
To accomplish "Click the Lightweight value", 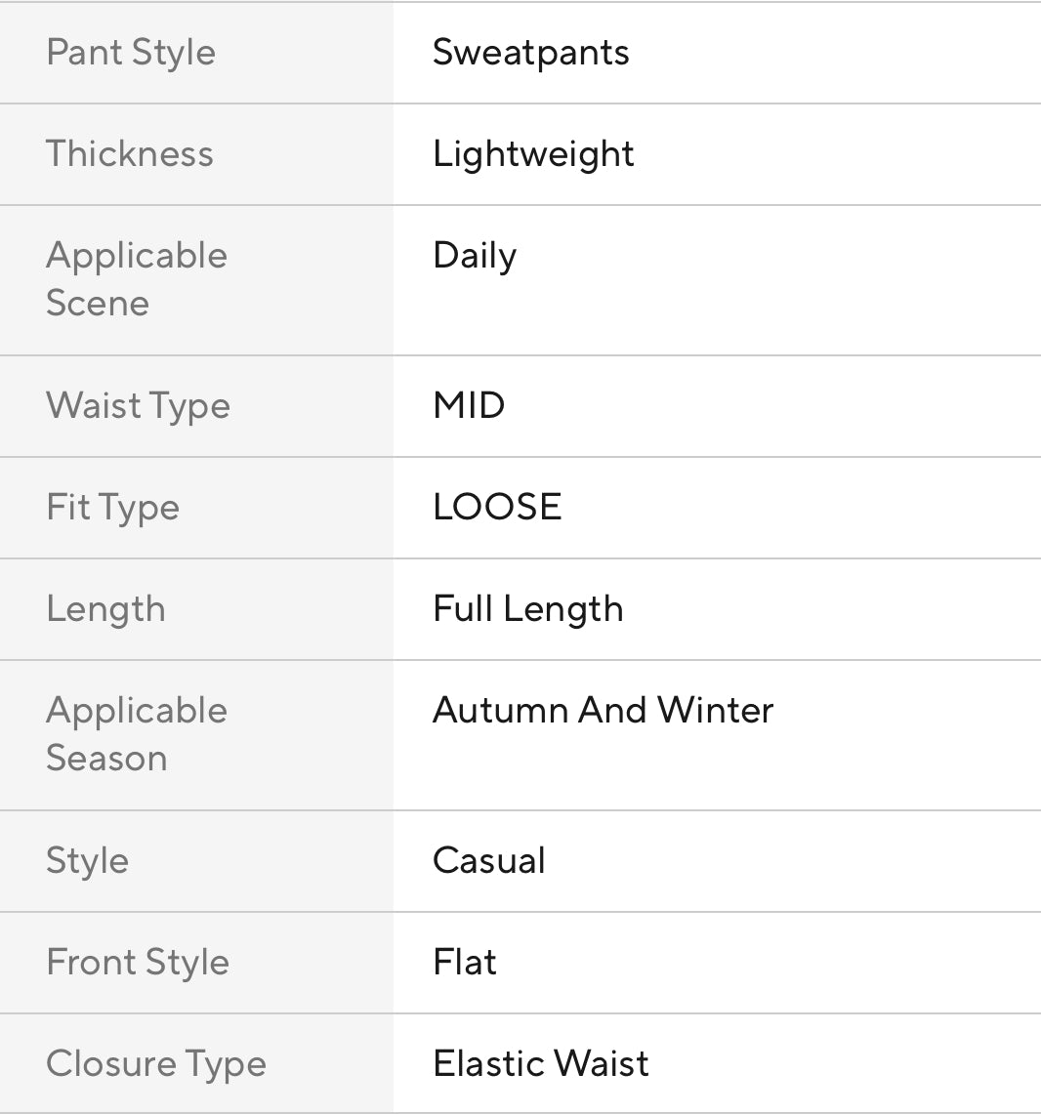I will (x=533, y=154).
